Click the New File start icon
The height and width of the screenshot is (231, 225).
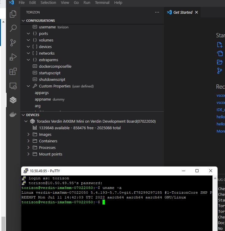[x=220, y=45]
